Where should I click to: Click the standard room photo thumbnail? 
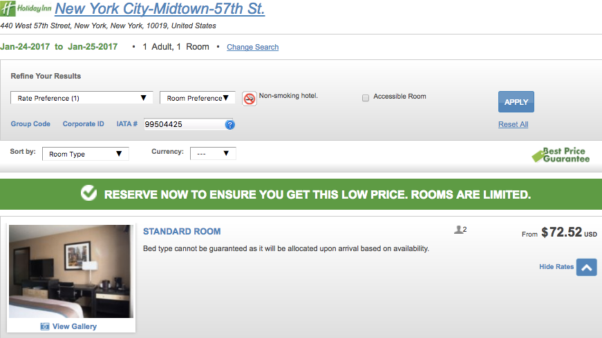click(71, 271)
